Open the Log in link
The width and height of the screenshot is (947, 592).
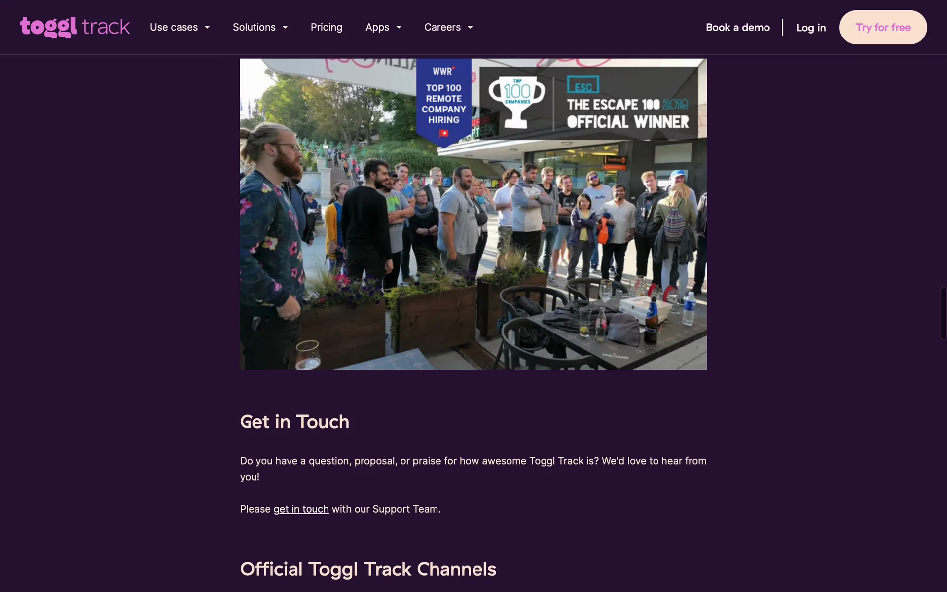tap(810, 27)
